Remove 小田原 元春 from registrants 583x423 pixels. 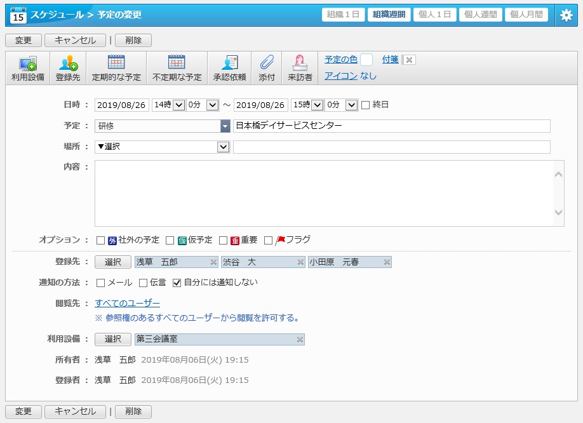click(x=387, y=262)
